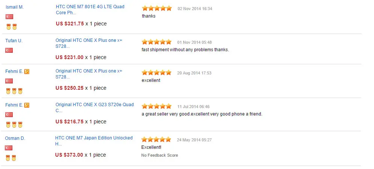374x169 pixels.
Task: Open Ismail M.'s buyer profile
Action: pos(15,7)
